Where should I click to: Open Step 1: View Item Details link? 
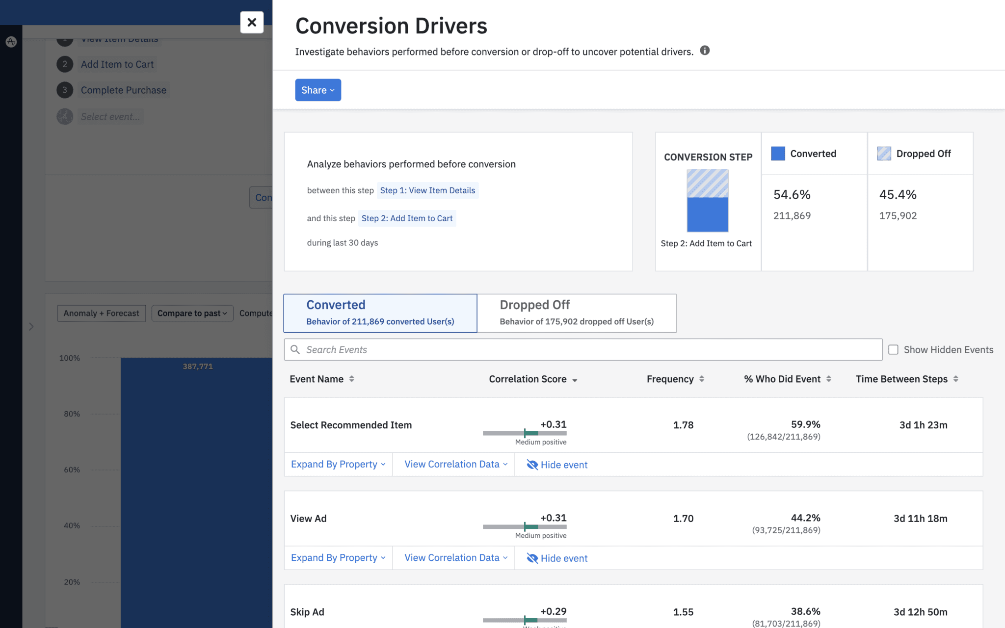pyautogui.click(x=427, y=190)
